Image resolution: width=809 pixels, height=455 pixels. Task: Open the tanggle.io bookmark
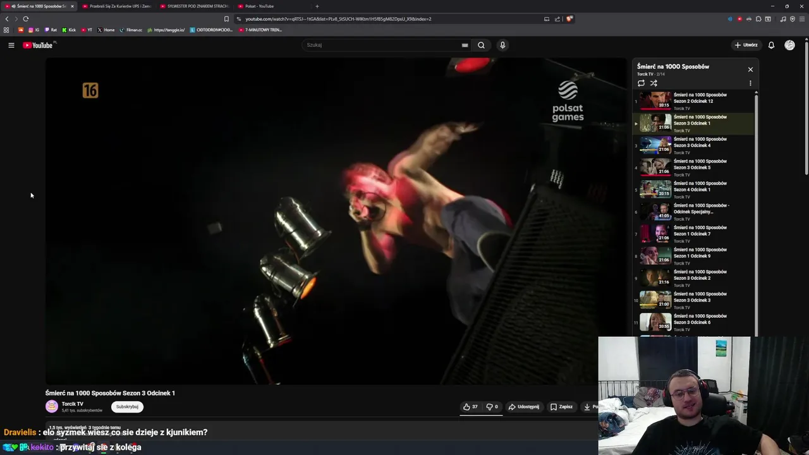click(166, 30)
